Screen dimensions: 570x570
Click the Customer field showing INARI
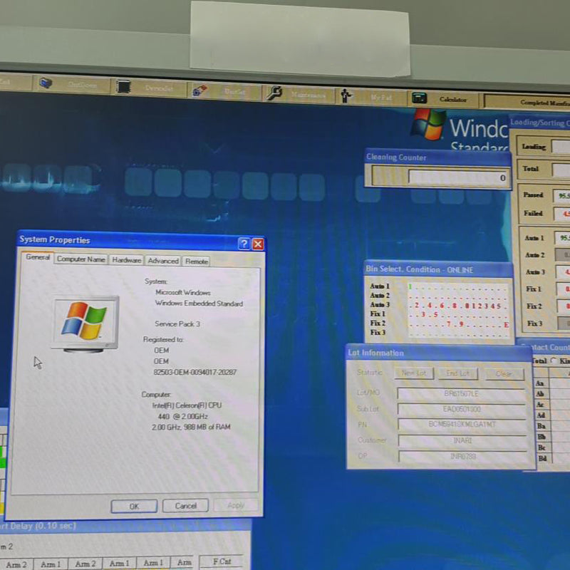click(x=462, y=440)
